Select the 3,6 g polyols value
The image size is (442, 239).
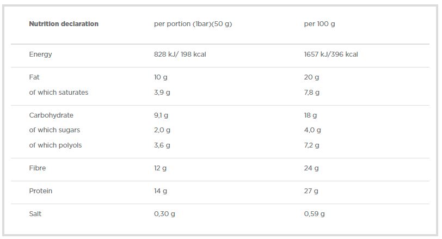pos(162,145)
